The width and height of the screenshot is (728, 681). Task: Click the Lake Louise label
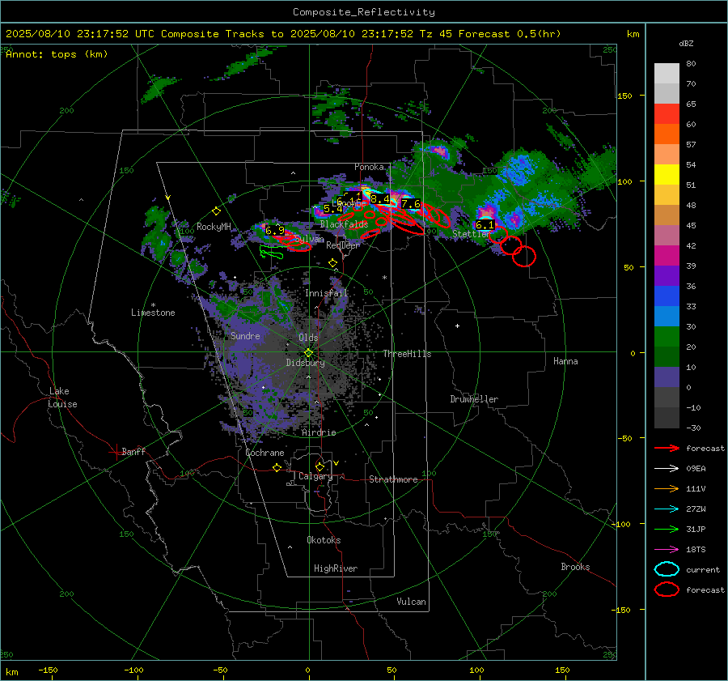(62, 398)
